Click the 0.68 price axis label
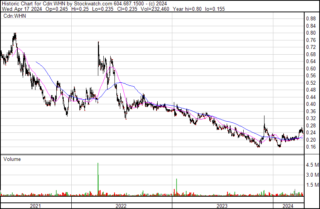 coord(311,54)
